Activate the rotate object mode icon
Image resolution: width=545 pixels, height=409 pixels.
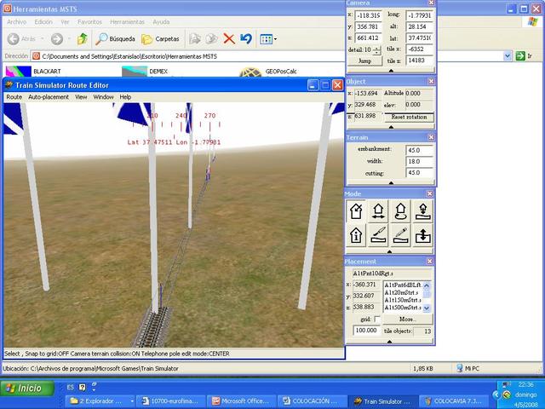coord(400,211)
